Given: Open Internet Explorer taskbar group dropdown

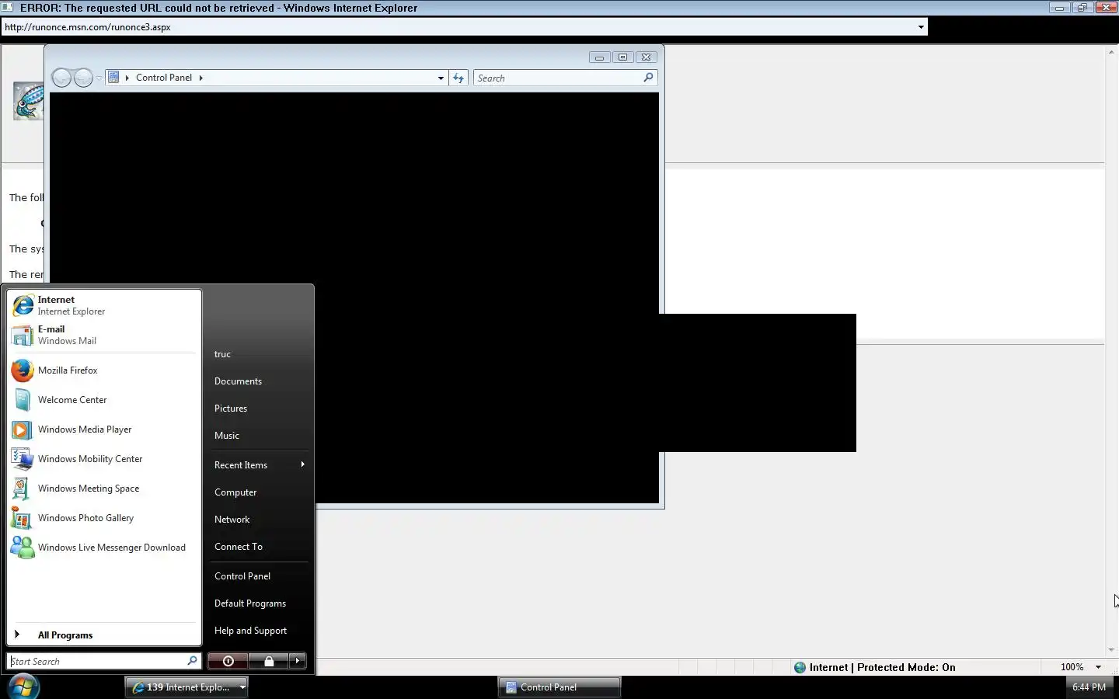Looking at the screenshot, I should click(242, 687).
